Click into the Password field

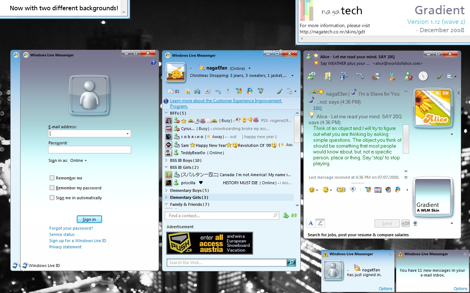90,149
